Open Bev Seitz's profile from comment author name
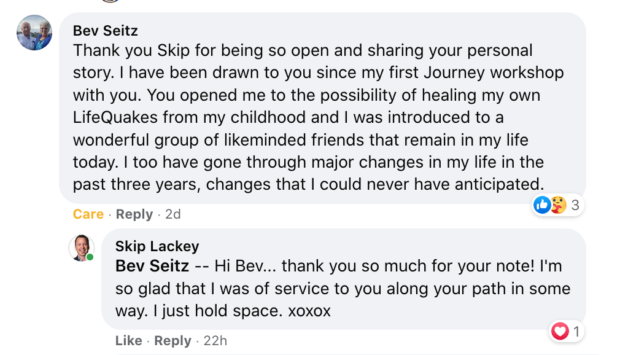 (104, 31)
